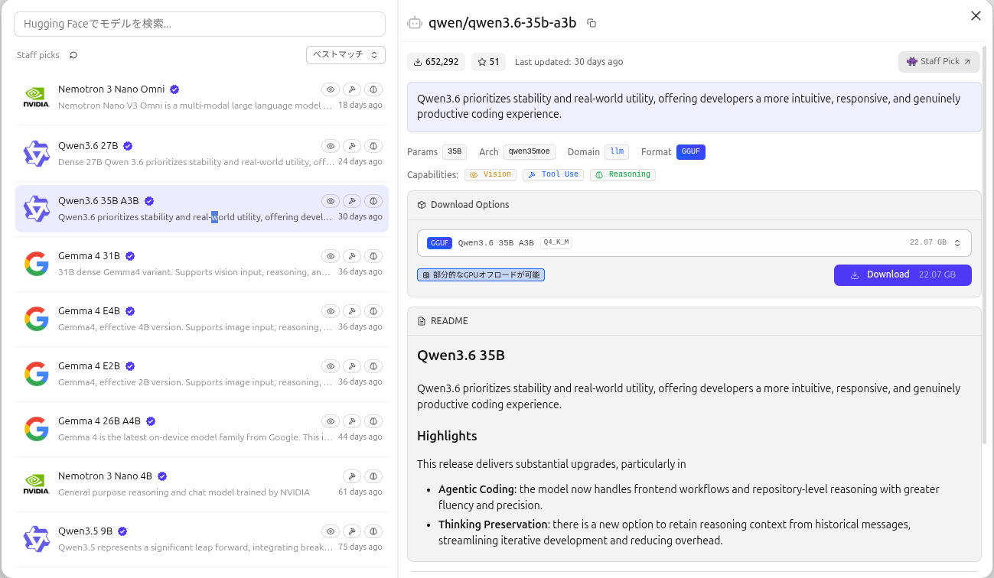This screenshot has height=578, width=994.
Task: Click the reasoning icon on Gemma 4 E2B
Action: (x=373, y=366)
